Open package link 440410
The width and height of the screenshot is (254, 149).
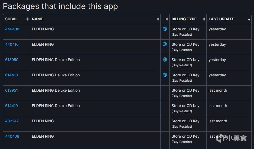click(12, 44)
